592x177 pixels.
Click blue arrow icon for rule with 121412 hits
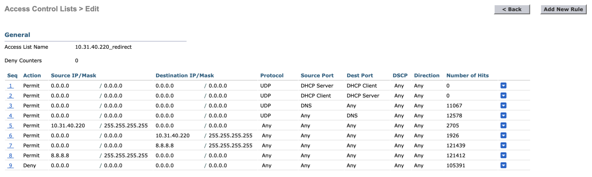(503, 155)
